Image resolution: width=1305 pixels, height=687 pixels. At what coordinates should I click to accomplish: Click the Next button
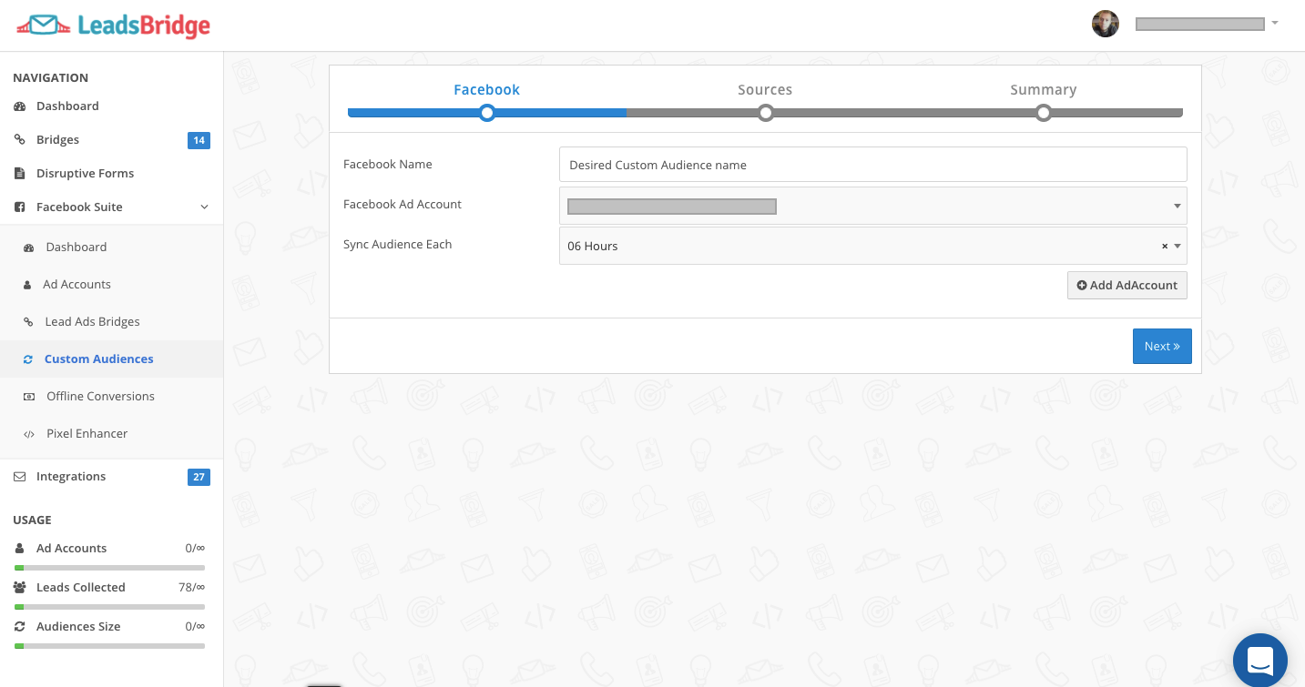(1161, 346)
